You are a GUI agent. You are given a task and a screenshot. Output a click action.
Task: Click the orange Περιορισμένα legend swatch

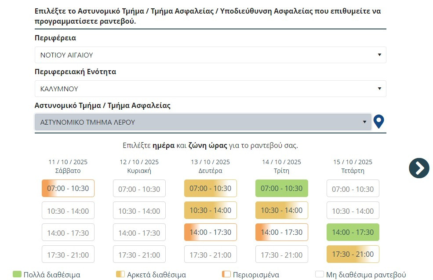(226, 275)
